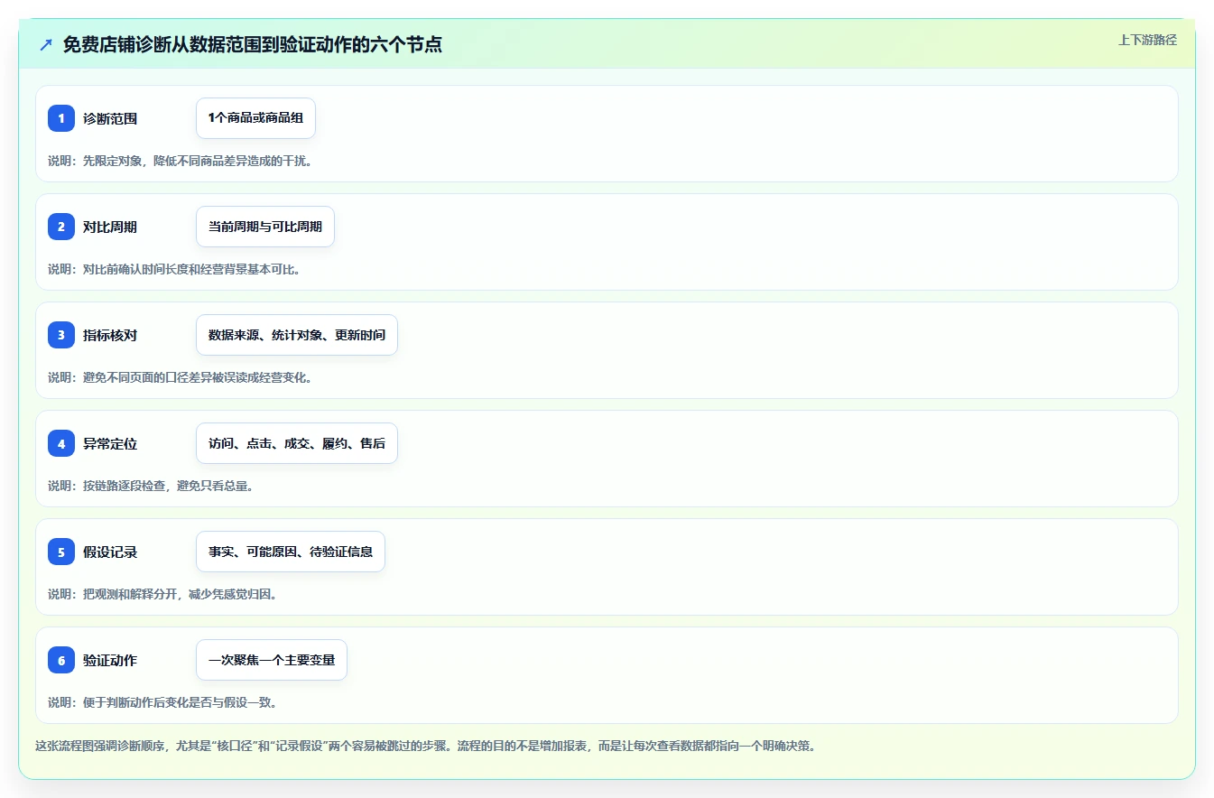The image size is (1214, 798).
Task: Click the main title 免费店铺诊断从数据范围到验证动作的六个节点
Action: (x=253, y=44)
